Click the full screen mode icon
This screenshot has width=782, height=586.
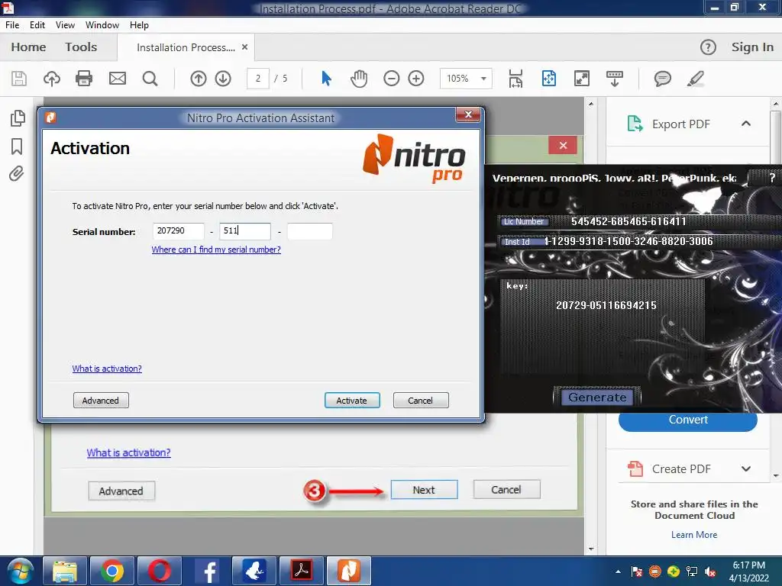click(x=581, y=79)
